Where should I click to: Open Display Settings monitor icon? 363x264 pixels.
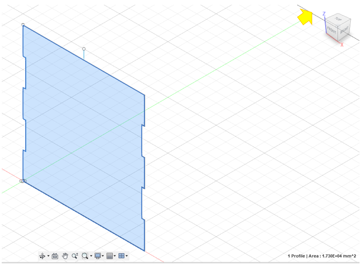[x=97, y=256]
